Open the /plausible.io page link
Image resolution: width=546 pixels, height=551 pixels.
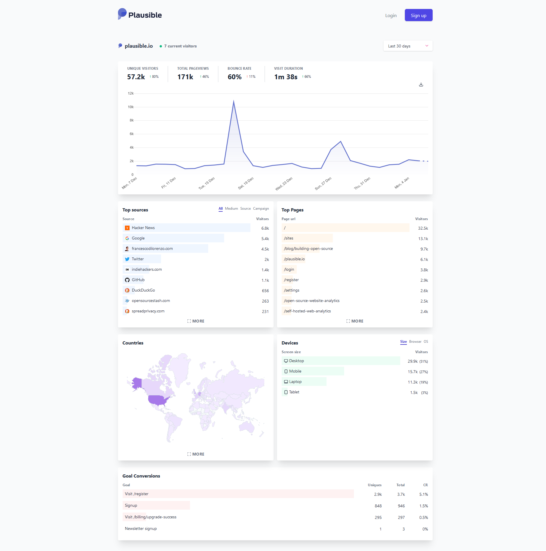tap(294, 259)
